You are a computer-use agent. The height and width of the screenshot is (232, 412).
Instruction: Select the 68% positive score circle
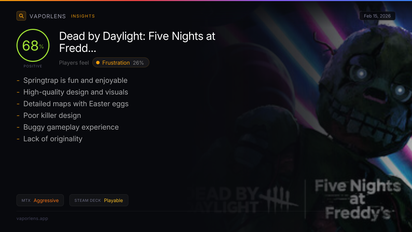click(33, 46)
